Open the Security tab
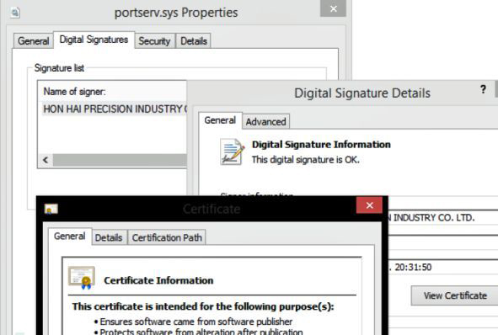 point(154,41)
